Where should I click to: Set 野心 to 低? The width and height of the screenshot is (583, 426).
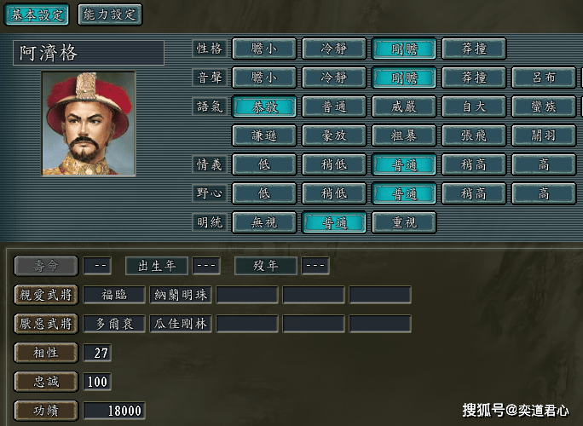(x=264, y=193)
